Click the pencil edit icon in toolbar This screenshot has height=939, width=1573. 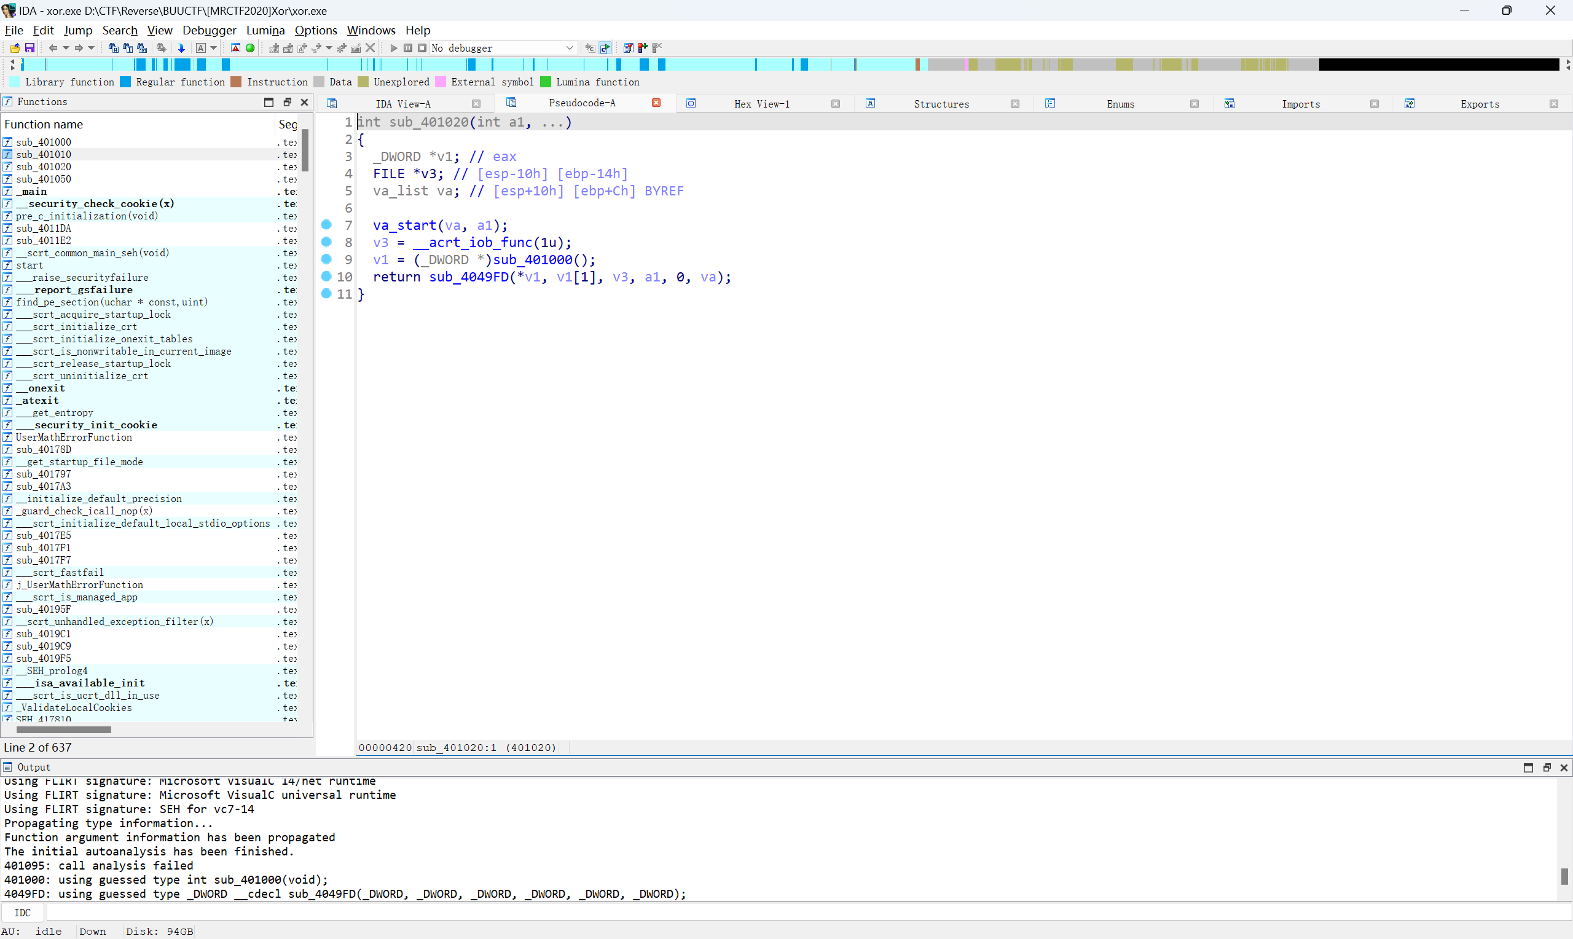coord(355,48)
